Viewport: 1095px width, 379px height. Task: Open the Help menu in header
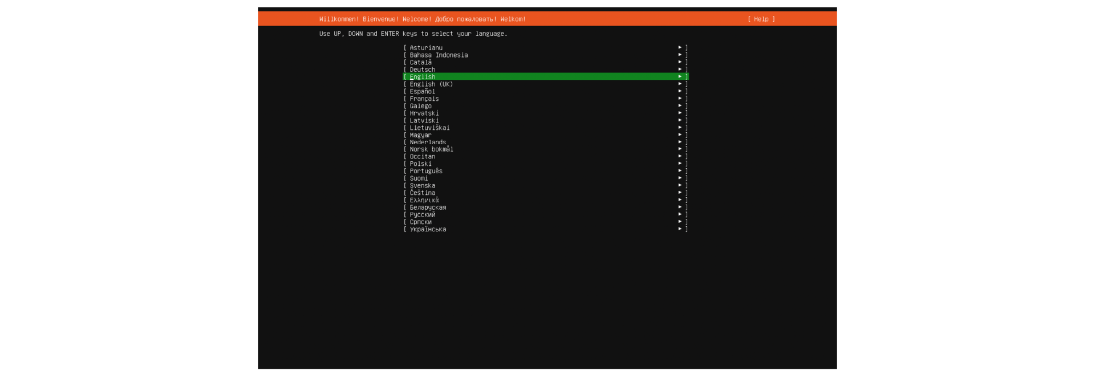tap(761, 19)
